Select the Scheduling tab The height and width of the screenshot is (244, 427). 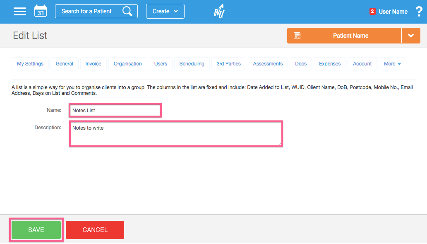coord(192,64)
